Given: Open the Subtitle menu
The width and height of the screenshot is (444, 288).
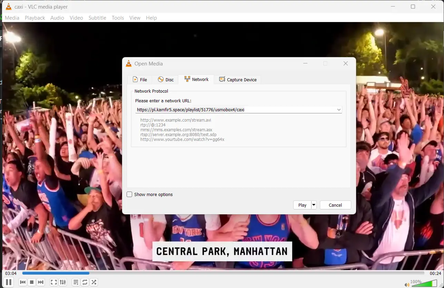Looking at the screenshot, I should pos(97,18).
